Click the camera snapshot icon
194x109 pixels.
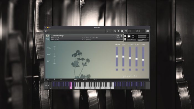[118, 36]
